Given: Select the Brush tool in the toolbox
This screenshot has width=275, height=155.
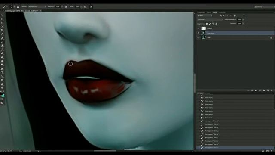Looking at the screenshot, I should click(x=2, y=42).
